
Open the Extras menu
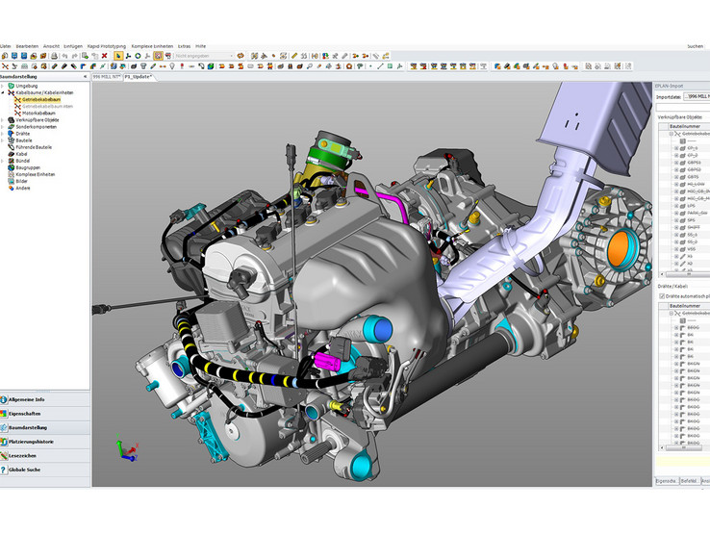tap(184, 46)
